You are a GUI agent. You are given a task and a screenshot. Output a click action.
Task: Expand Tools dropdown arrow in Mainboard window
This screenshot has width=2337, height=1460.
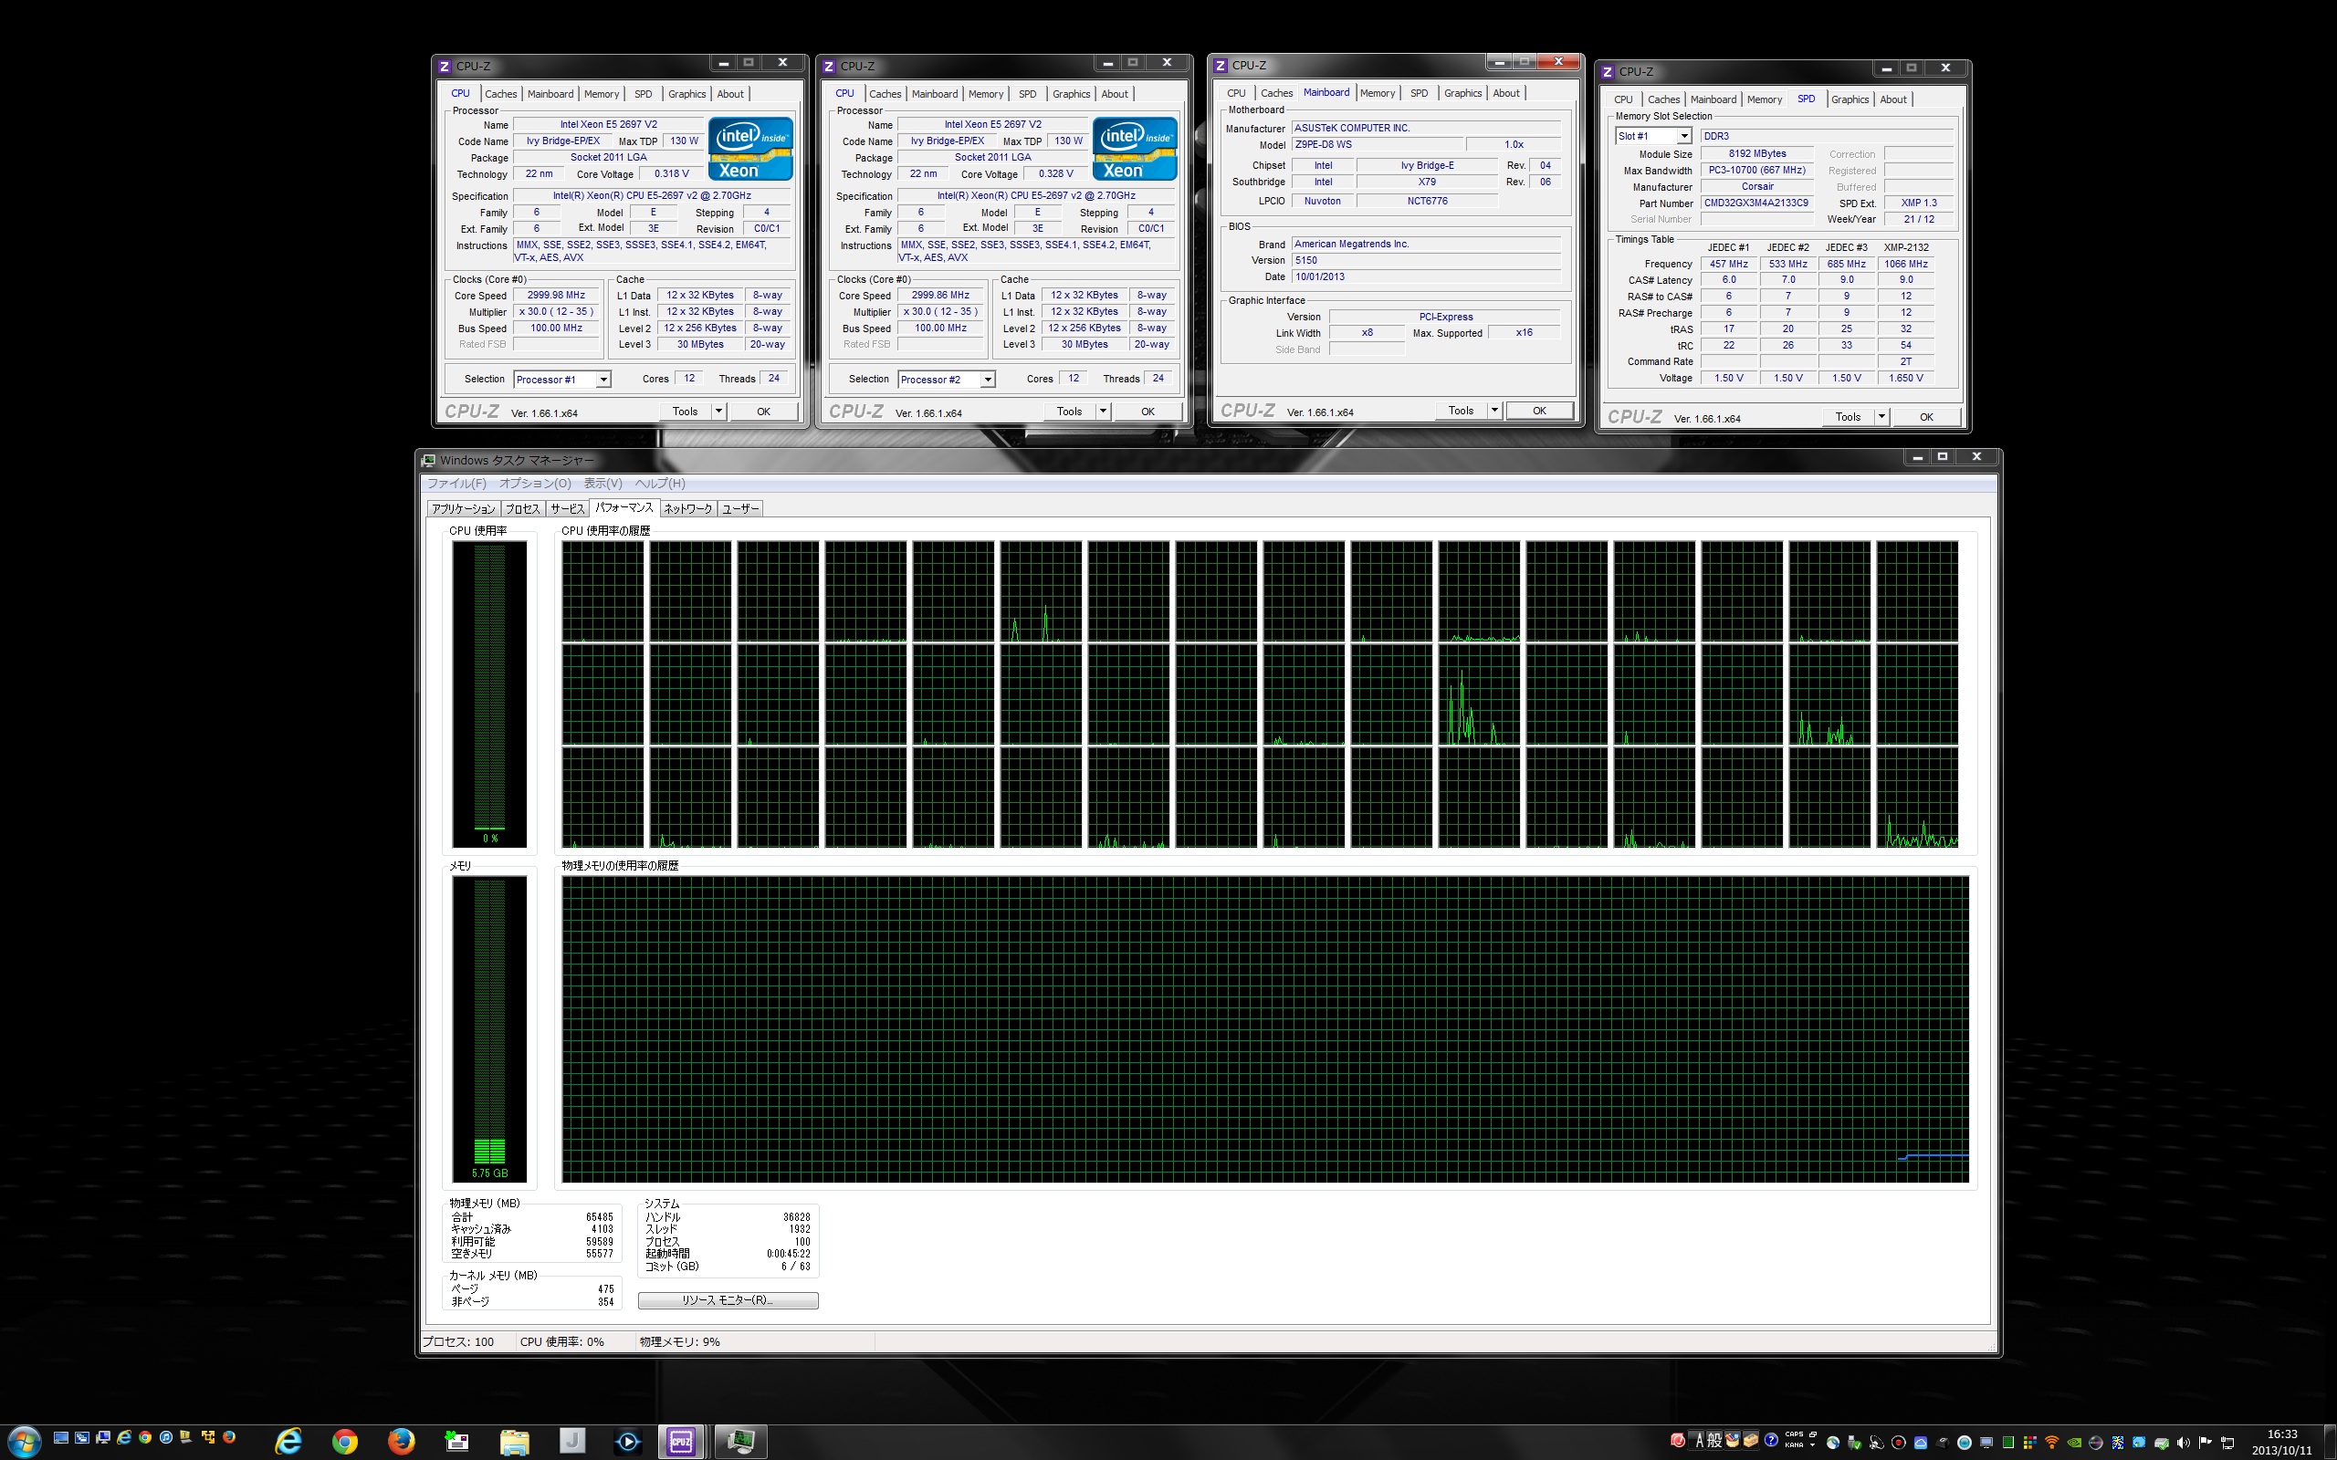pos(1493,411)
